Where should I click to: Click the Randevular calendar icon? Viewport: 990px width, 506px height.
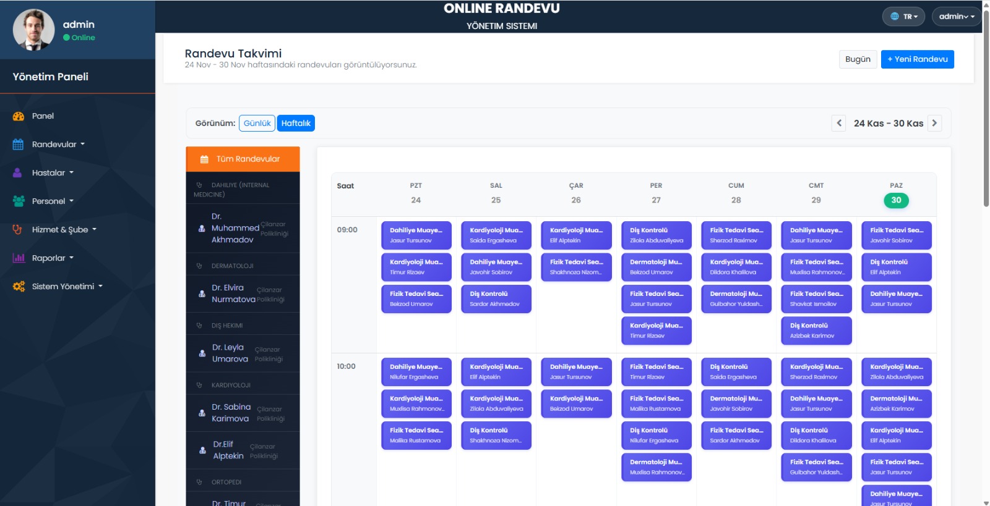pyautogui.click(x=19, y=145)
